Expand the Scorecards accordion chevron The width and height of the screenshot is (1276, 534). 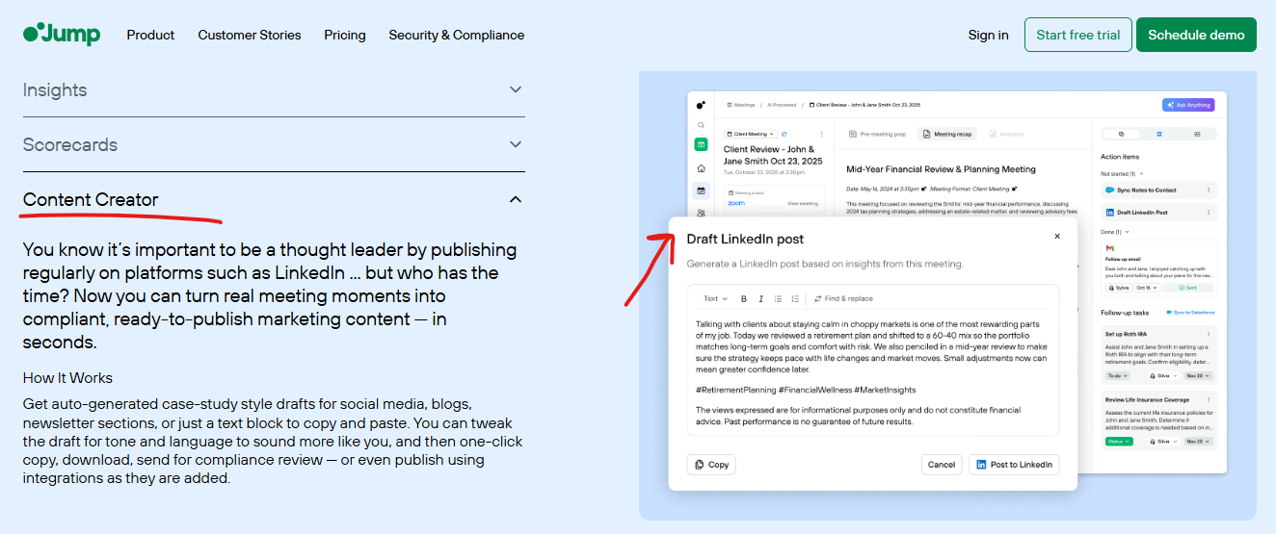(516, 144)
